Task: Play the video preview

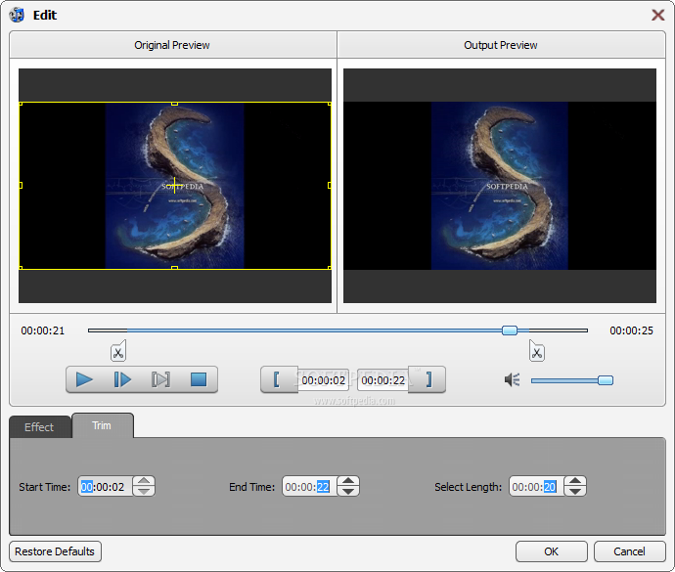Action: point(84,379)
